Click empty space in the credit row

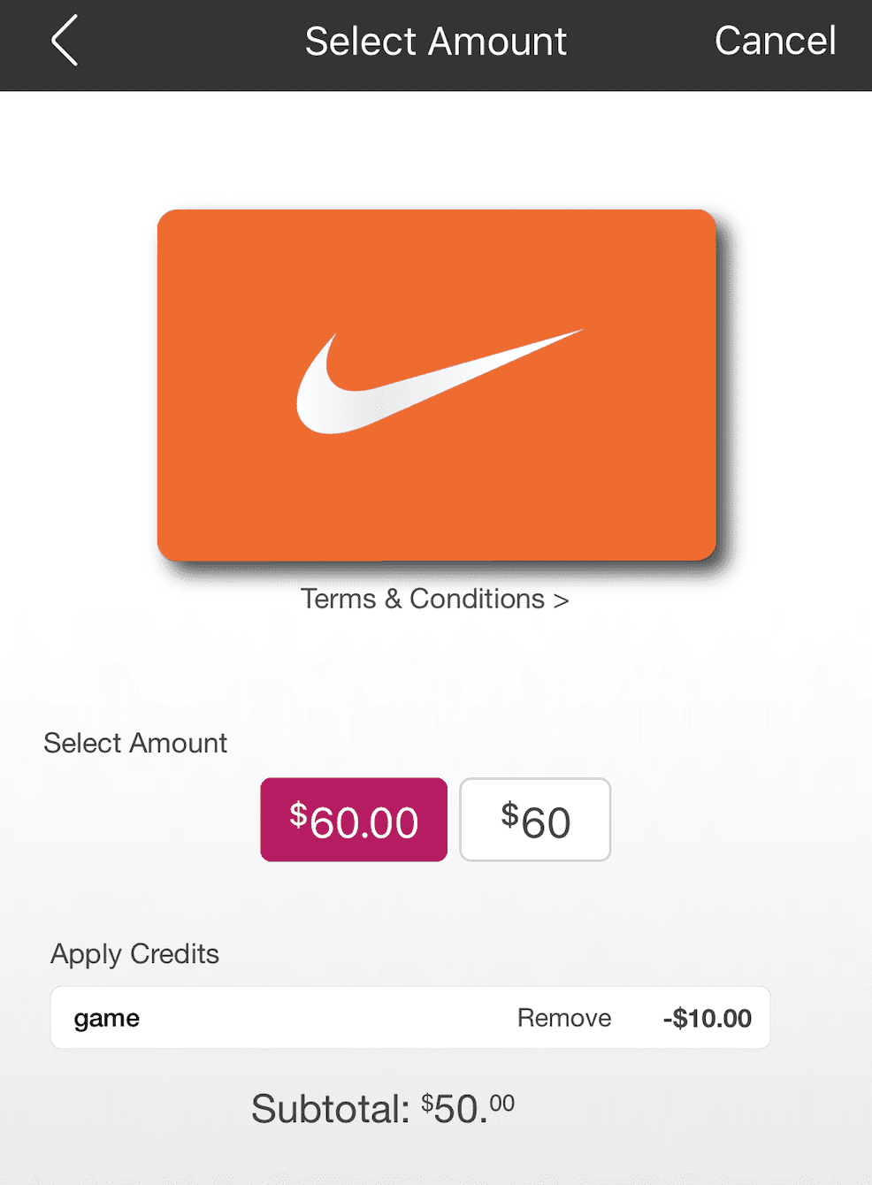[327, 1018]
